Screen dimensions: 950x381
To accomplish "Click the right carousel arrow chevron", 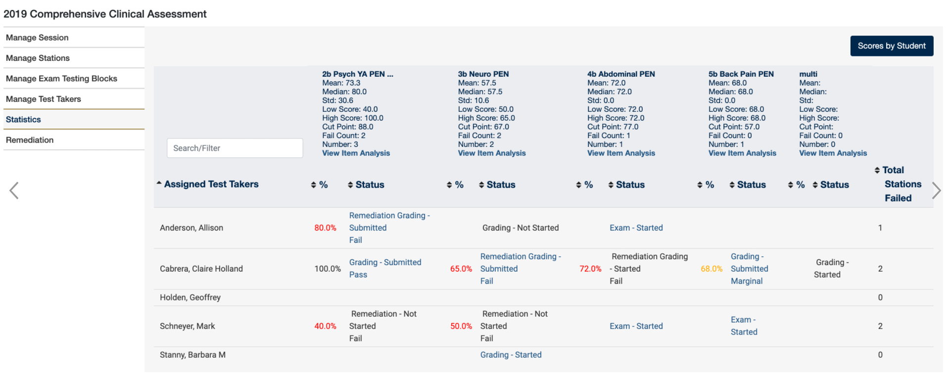I will (936, 190).
